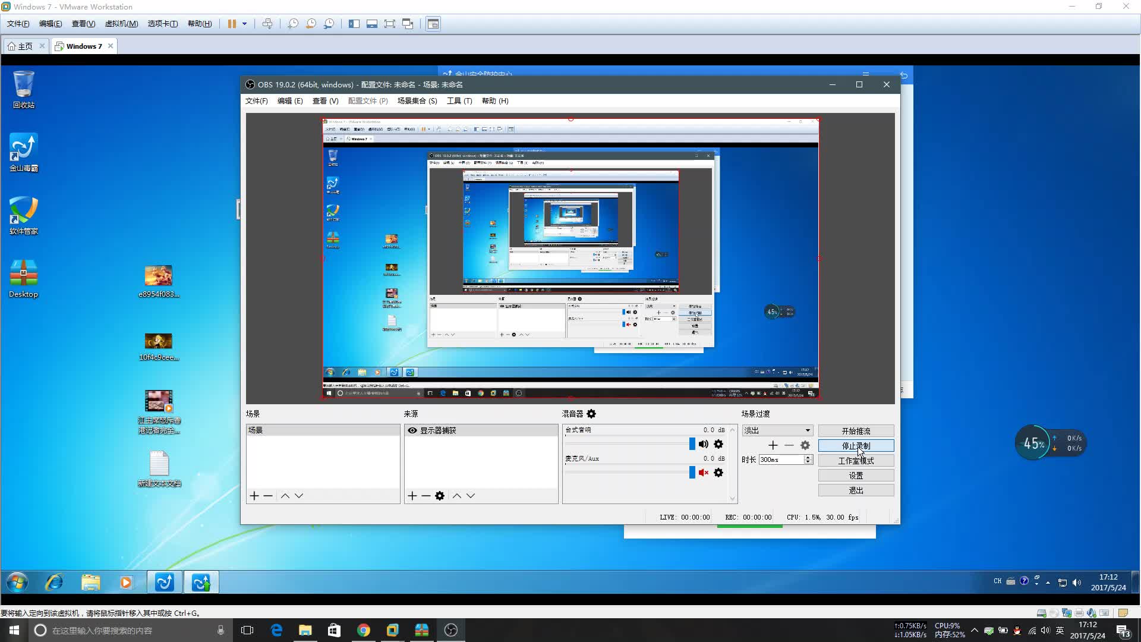Open OBS 工具(T) menu
This screenshot has width=1141, height=642.
tap(459, 100)
